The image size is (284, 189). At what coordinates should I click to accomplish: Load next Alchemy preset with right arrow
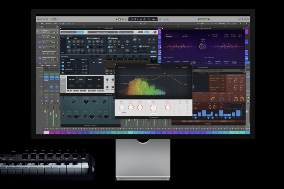click(117, 32)
